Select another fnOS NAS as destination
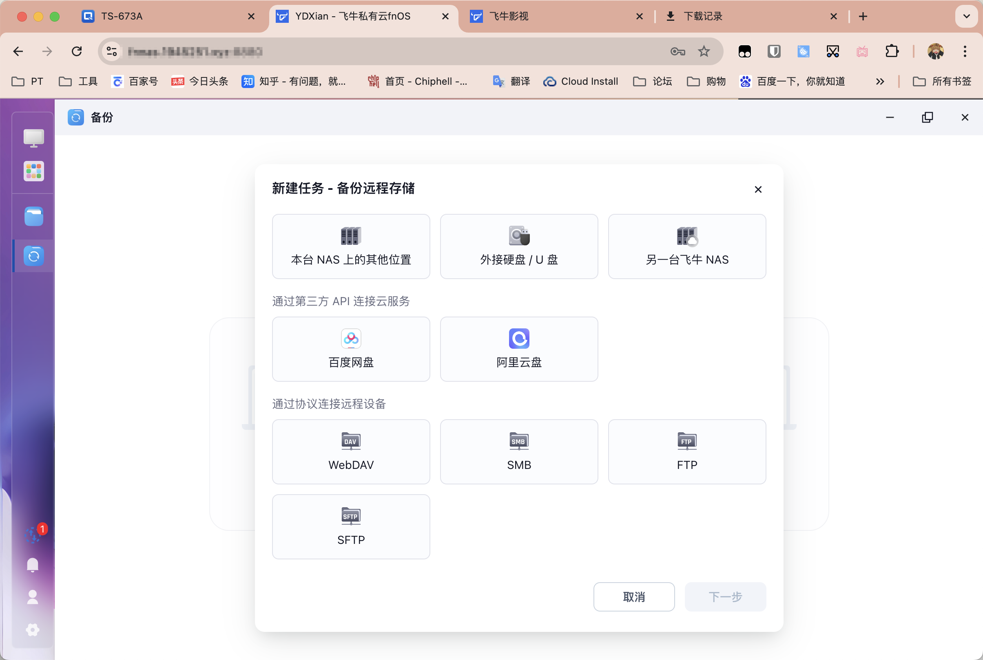Screen dimensions: 983x660 point(687,246)
